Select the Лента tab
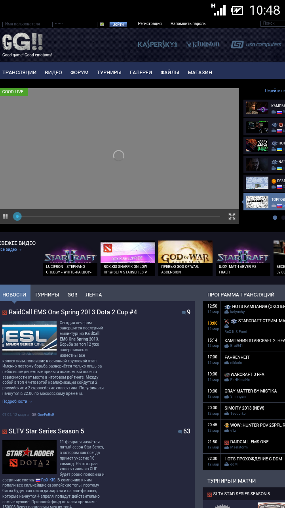 point(94,294)
